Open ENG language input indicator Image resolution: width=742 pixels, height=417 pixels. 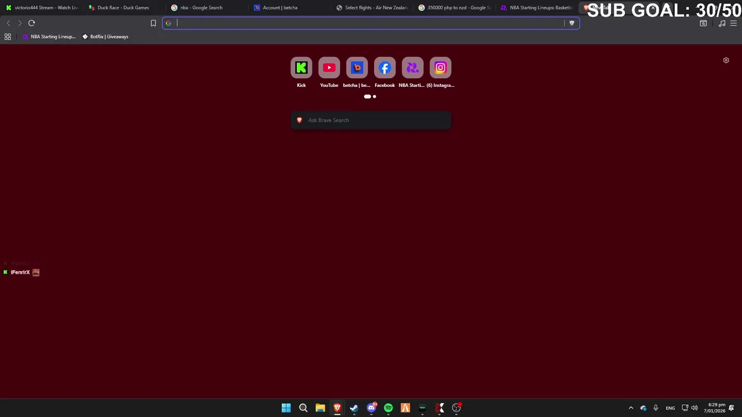pyautogui.click(x=670, y=408)
